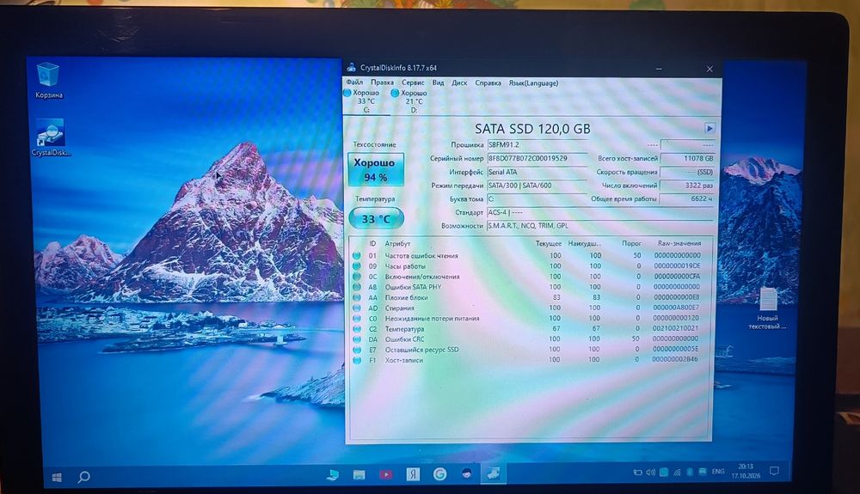Click the Хорошо 94 % health status button

pos(376,169)
